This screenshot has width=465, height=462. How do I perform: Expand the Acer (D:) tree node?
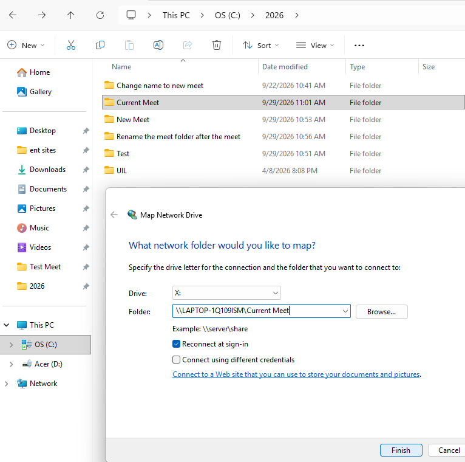tap(12, 364)
